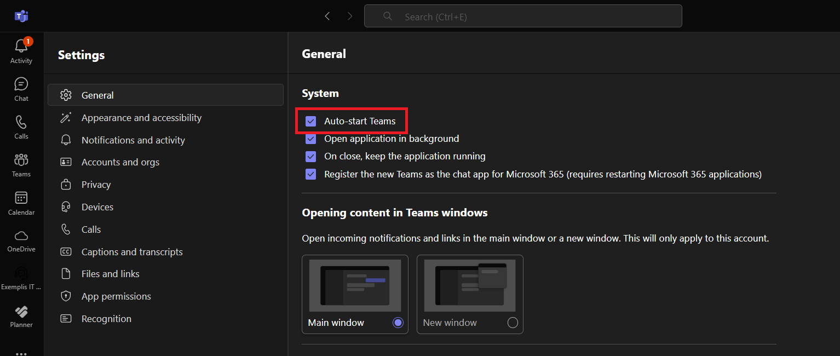The width and height of the screenshot is (840, 356).
Task: Open the OneDrive cloud icon
Action: (21, 236)
